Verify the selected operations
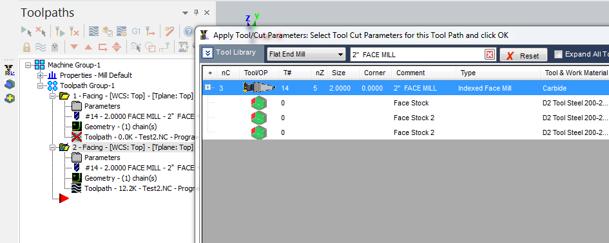The height and width of the screenshot is (243, 609). click(108, 31)
